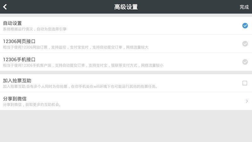Tap the 加入抢票互助 title text

click(17, 81)
